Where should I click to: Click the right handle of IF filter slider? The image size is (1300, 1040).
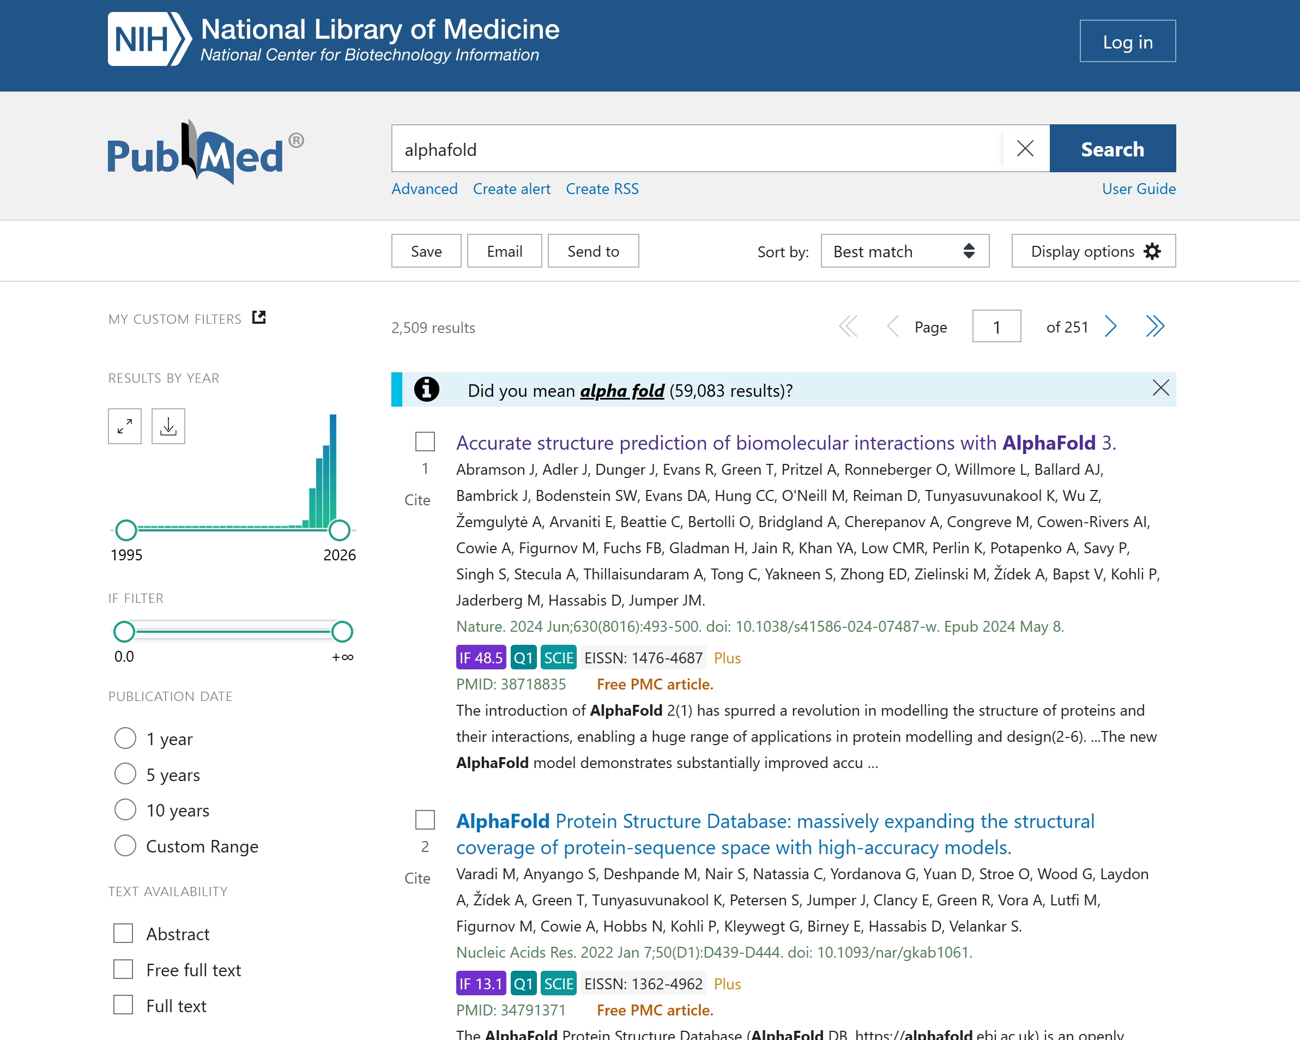click(342, 631)
